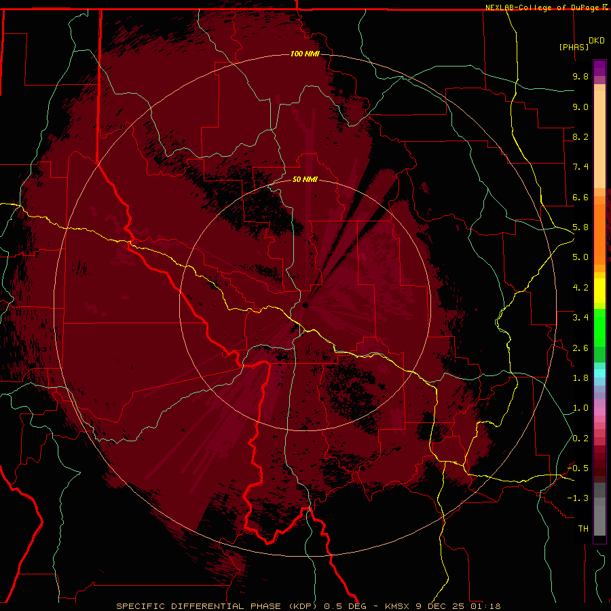Screen dimensions: 611x611
Task: Click the 5.8 legend value
Action: [x=580, y=227]
